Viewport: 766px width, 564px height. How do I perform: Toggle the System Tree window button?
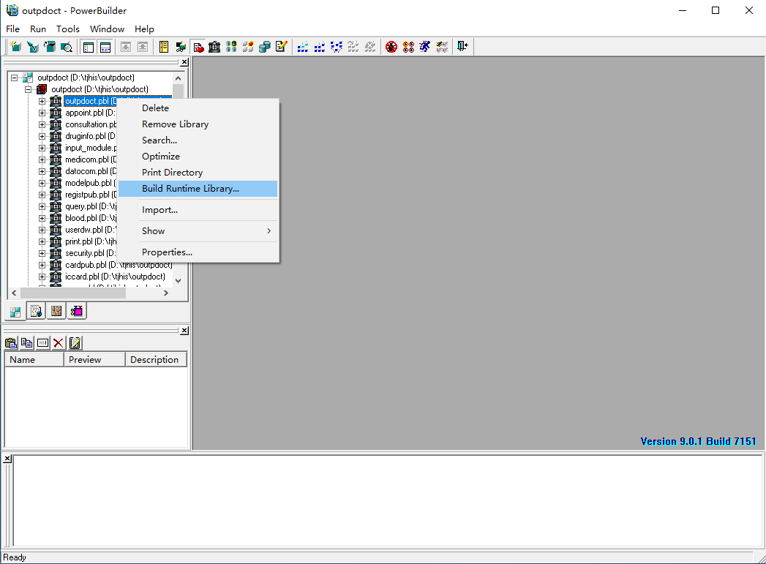89,47
